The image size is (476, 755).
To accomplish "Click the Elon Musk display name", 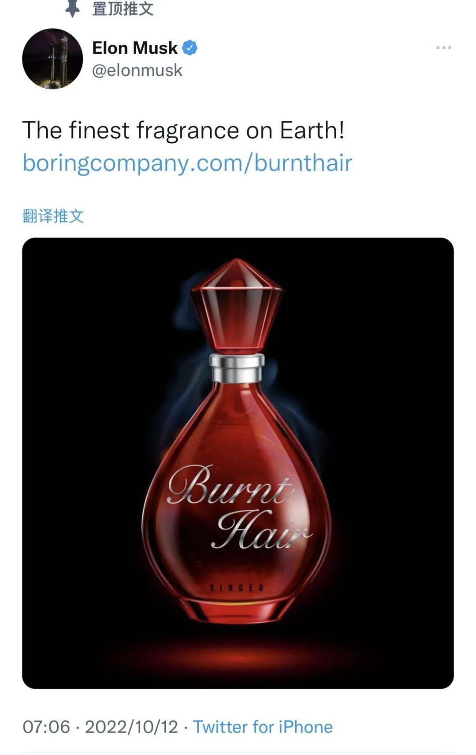I will (x=134, y=48).
